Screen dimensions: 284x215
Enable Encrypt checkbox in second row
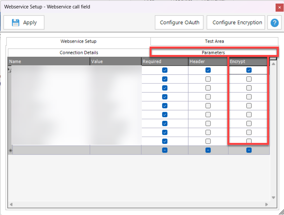[x=249, y=79]
